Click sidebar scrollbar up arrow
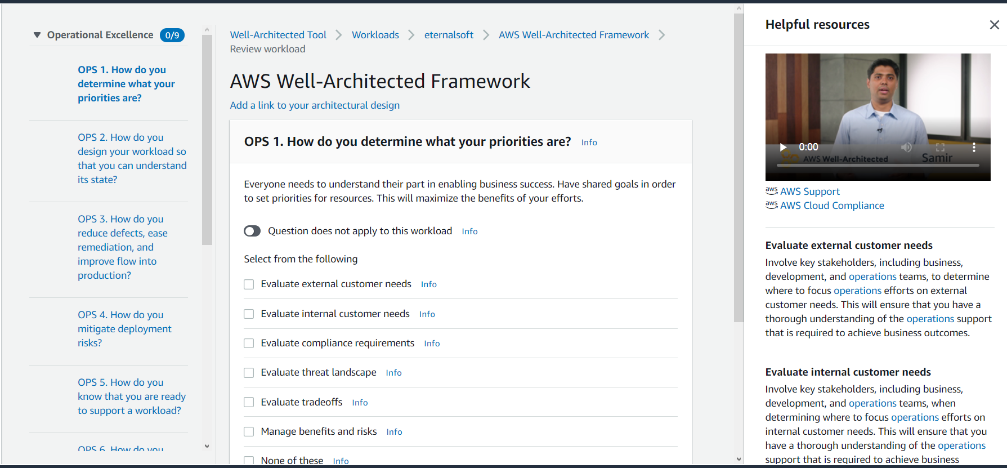1007x468 pixels. (x=207, y=29)
